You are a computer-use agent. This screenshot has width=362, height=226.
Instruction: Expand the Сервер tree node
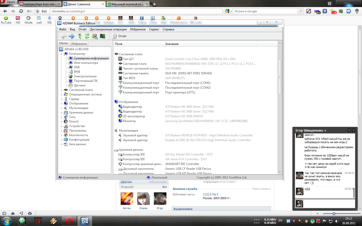tap(61, 99)
